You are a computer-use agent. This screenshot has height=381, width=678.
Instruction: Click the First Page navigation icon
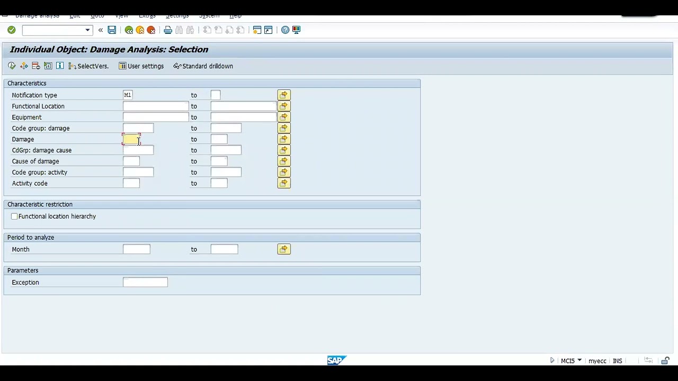coord(207,30)
